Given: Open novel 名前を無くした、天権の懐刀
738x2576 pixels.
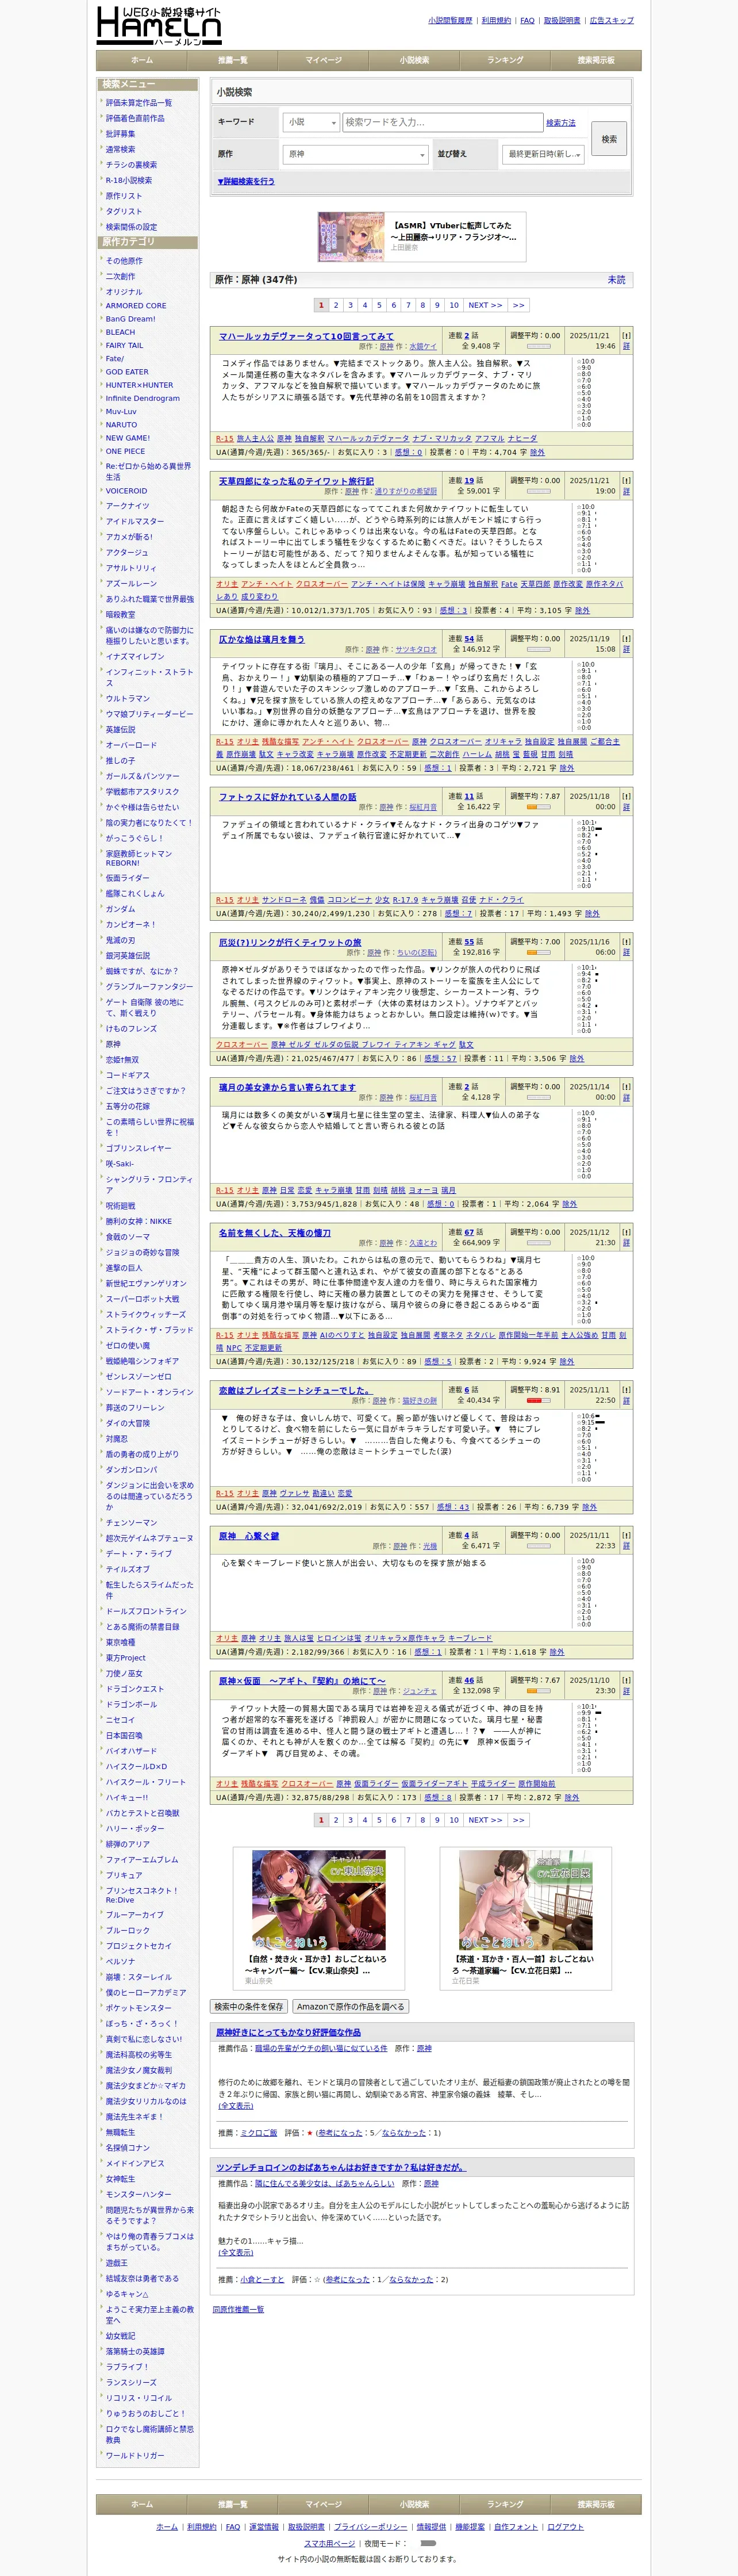Looking at the screenshot, I should click(x=275, y=1233).
